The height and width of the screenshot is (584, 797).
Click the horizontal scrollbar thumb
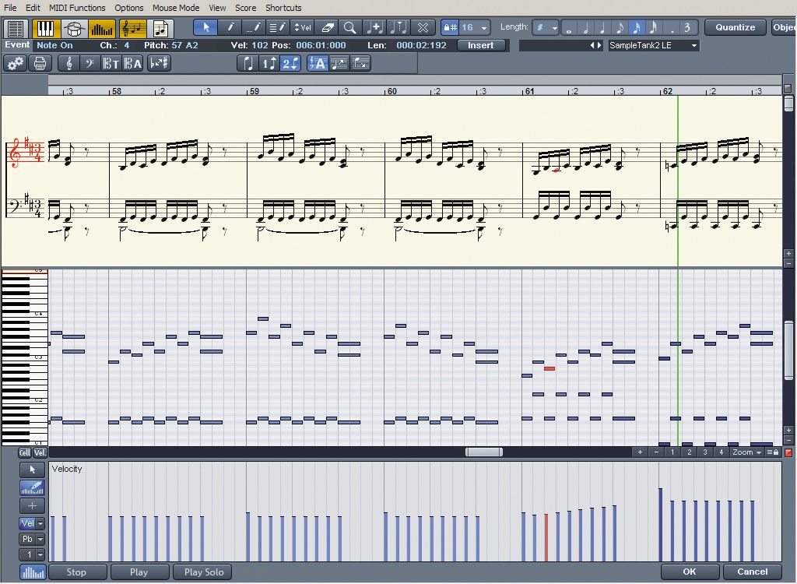coord(484,452)
